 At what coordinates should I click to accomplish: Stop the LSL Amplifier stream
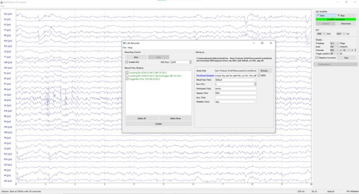point(346,16)
